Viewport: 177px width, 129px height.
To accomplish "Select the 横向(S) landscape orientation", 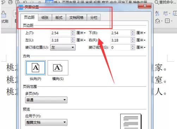I will point(58,68).
